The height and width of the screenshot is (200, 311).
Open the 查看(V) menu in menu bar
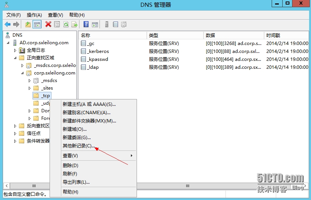point(56,15)
